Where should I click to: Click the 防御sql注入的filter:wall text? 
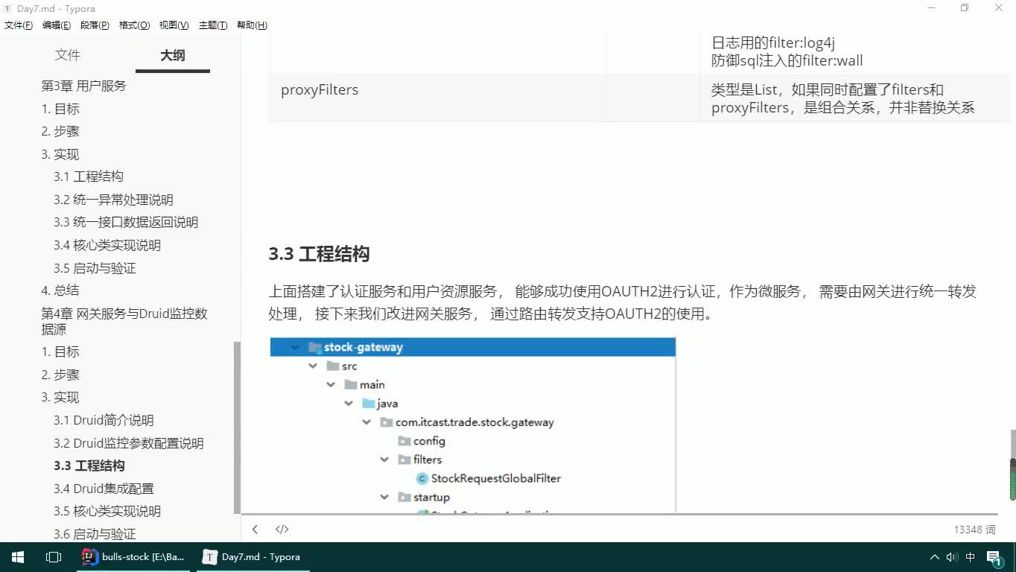pyautogui.click(x=787, y=61)
